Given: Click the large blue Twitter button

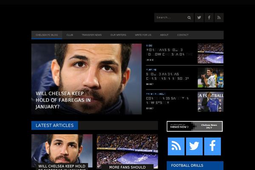Looking at the screenshot, I should pos(194,146).
